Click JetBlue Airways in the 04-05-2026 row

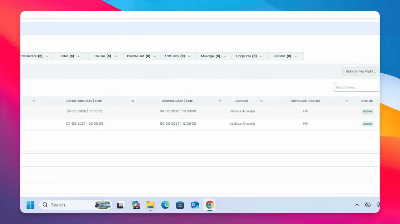tap(242, 111)
